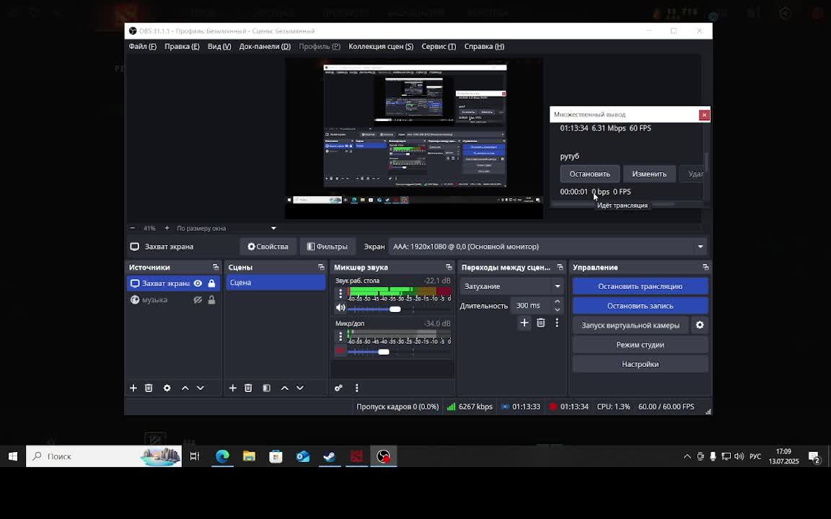Click Остановить трансляцию button

pyautogui.click(x=641, y=286)
